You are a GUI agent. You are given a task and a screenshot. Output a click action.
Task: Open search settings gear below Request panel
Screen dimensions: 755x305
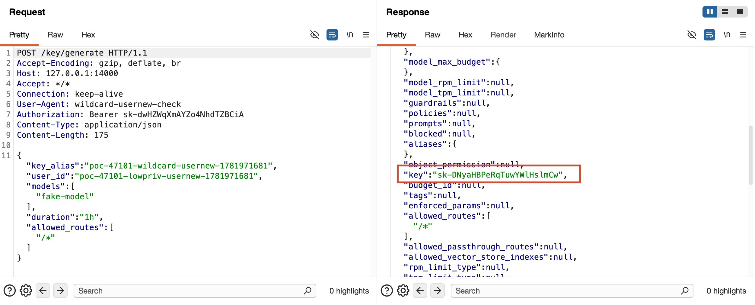coord(26,291)
